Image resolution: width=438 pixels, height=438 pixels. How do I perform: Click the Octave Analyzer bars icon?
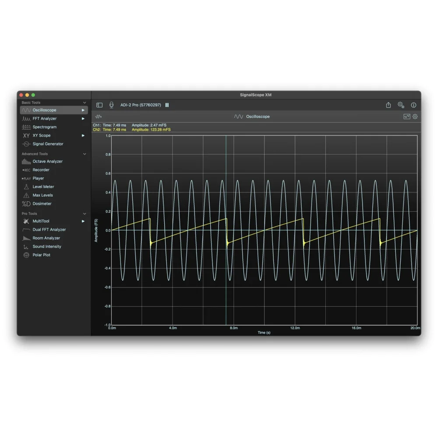tap(26, 162)
